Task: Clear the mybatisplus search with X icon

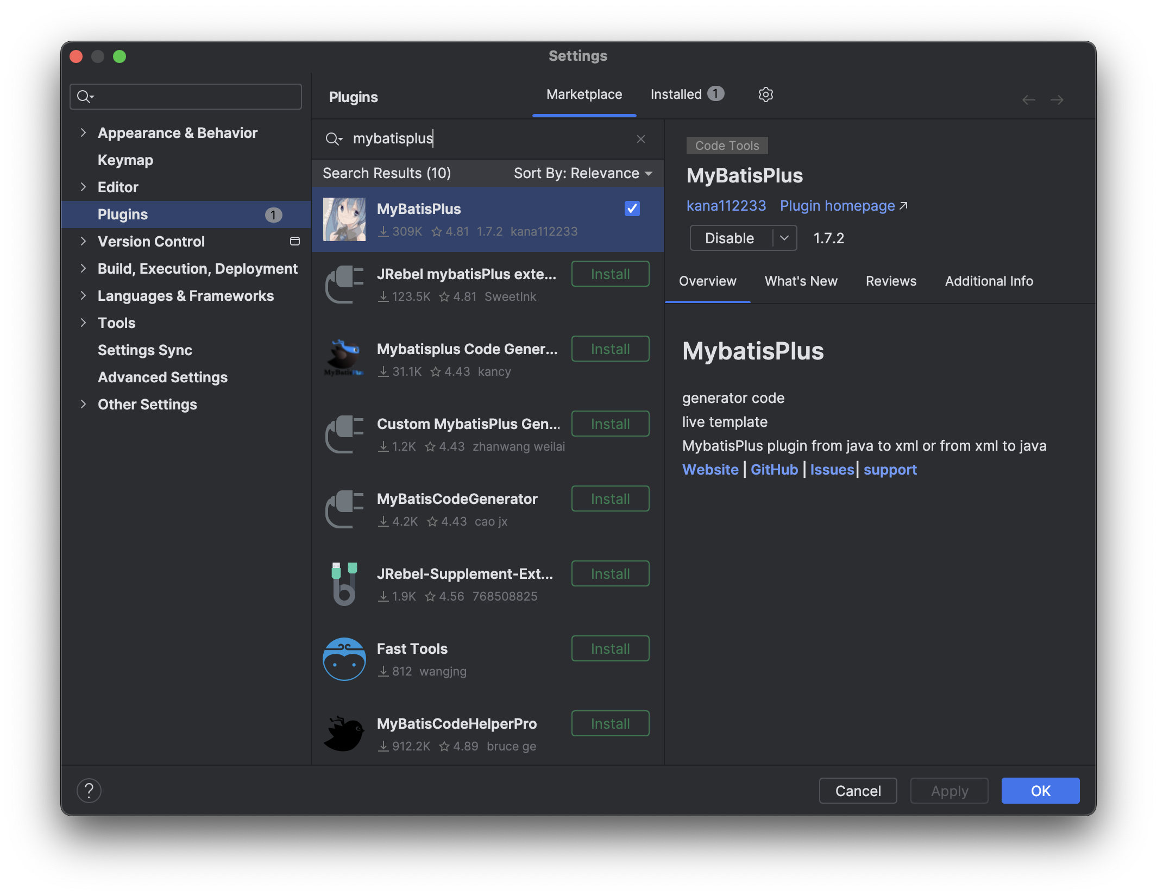Action: (641, 139)
